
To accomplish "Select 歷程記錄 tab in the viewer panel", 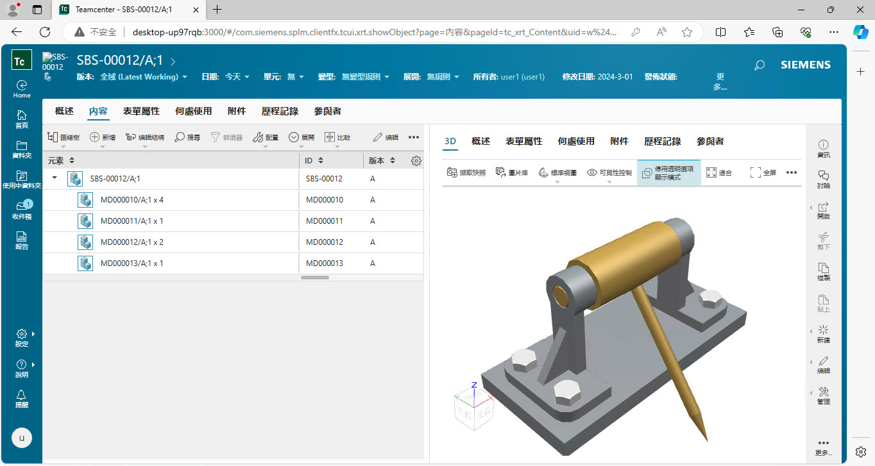I will tap(663, 142).
